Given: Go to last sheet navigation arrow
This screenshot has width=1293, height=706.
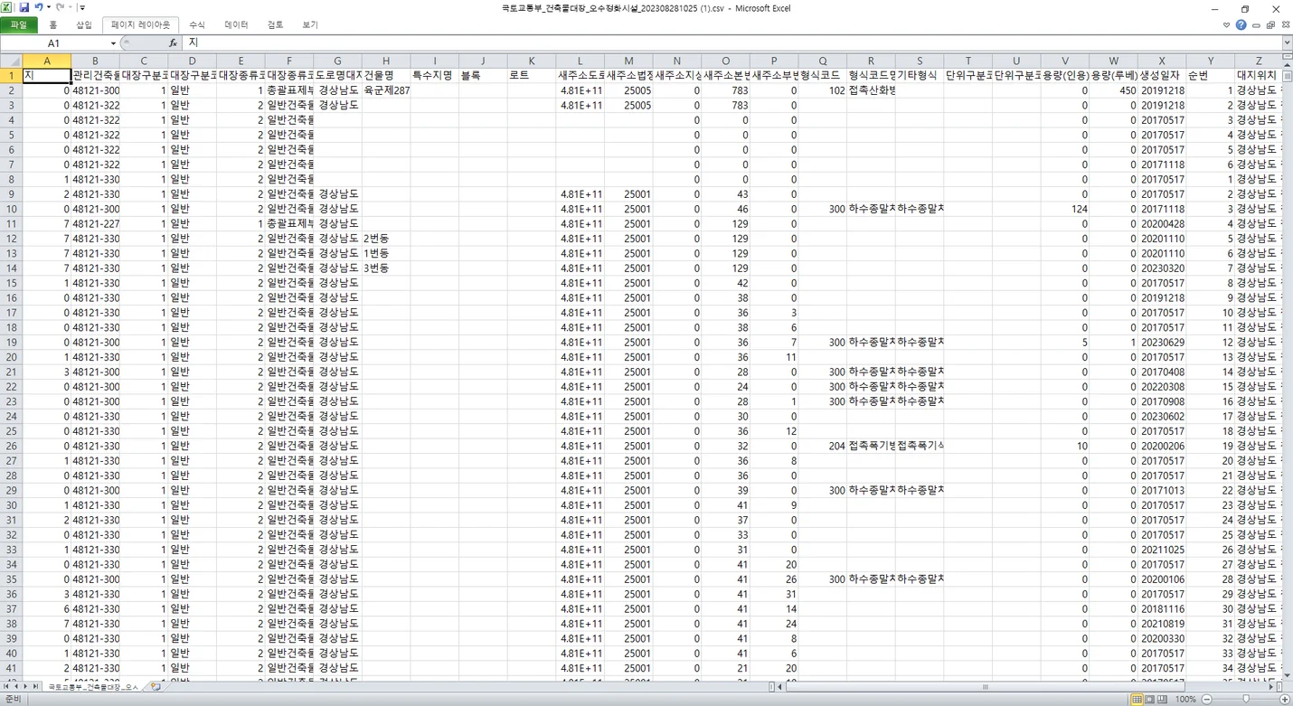Looking at the screenshot, I should click(36, 687).
